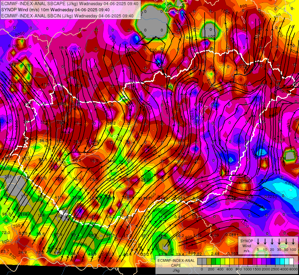This screenshot has width=299, height=275.
Task: Click the ECMWF-INDEX-ANAL legend label
Action: (176, 261)
